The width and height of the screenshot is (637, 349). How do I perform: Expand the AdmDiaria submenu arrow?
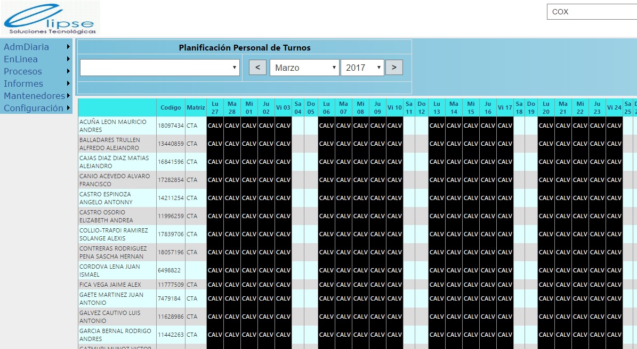pos(68,47)
